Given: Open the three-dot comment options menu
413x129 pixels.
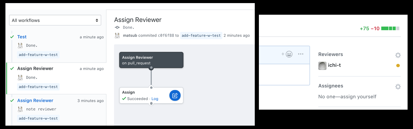Looking at the screenshot, I should (300, 54).
